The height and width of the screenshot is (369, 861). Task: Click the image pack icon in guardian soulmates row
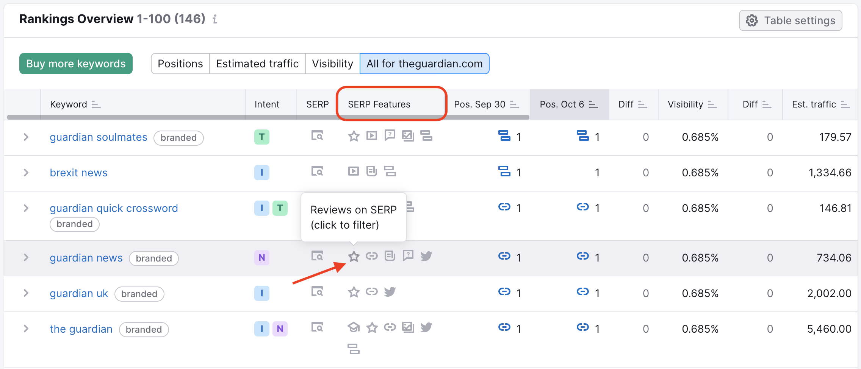pyautogui.click(x=408, y=136)
